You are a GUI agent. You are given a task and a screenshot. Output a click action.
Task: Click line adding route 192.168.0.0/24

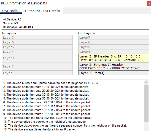click(47, 102)
